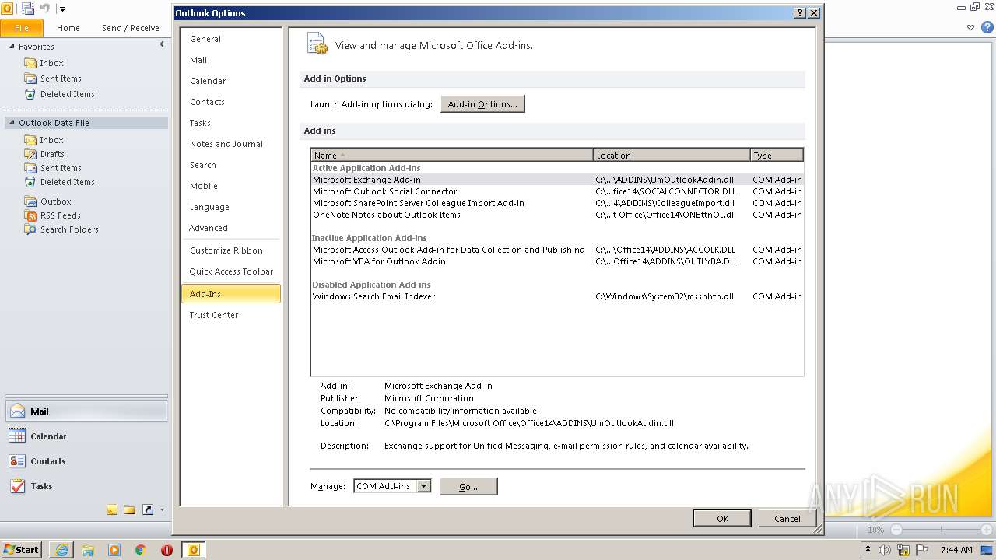The image size is (996, 560).
Task: Open the Favorites Inbox folder
Action: [x=51, y=63]
